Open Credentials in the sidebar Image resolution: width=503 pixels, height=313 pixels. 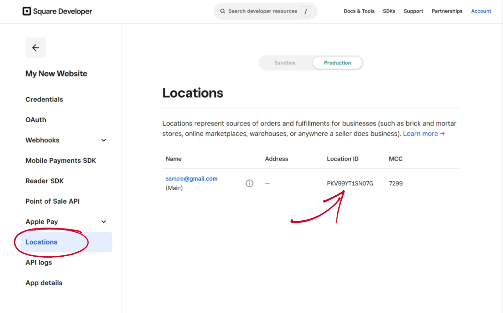pos(44,100)
